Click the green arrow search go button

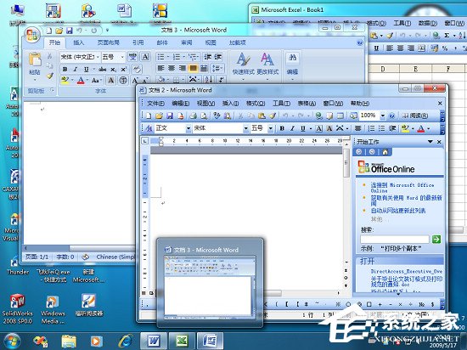436,239
